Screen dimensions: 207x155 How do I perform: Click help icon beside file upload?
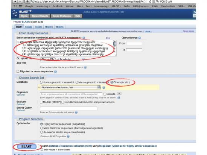coord(84,59)
